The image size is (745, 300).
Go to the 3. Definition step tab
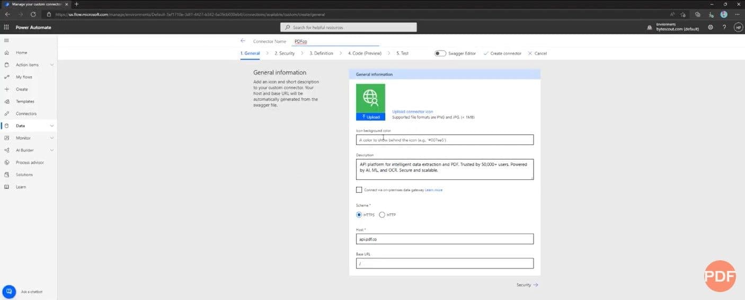[321, 53]
